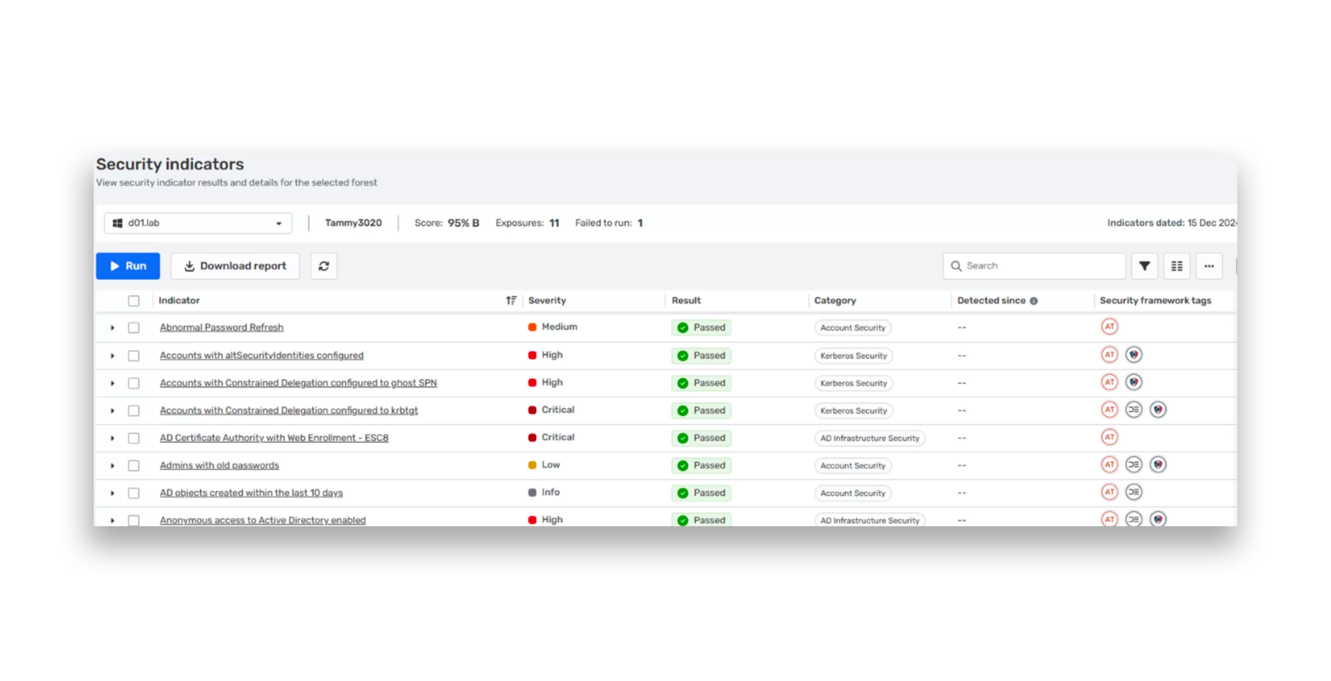Expand the Abnormal Password Refresh row
Screen dimensions: 1331x681
coord(111,328)
